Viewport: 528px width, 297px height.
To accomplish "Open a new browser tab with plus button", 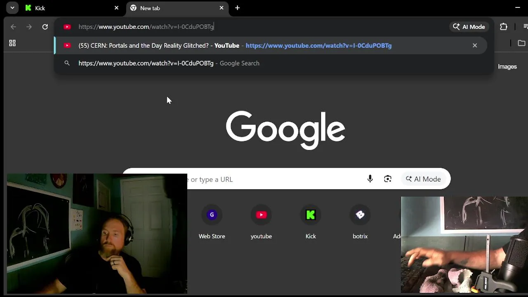I will tap(237, 8).
